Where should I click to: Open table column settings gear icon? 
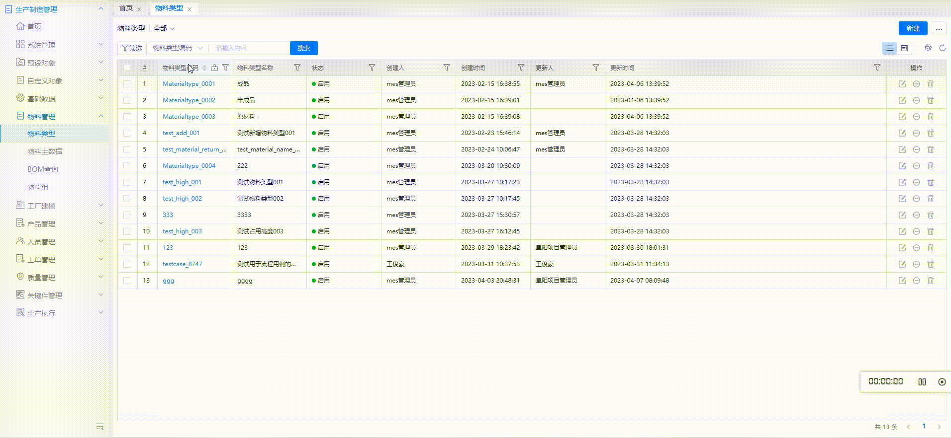pyautogui.click(x=928, y=48)
